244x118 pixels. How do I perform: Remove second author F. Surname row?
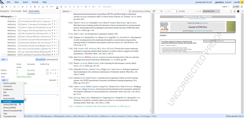coord(58,73)
